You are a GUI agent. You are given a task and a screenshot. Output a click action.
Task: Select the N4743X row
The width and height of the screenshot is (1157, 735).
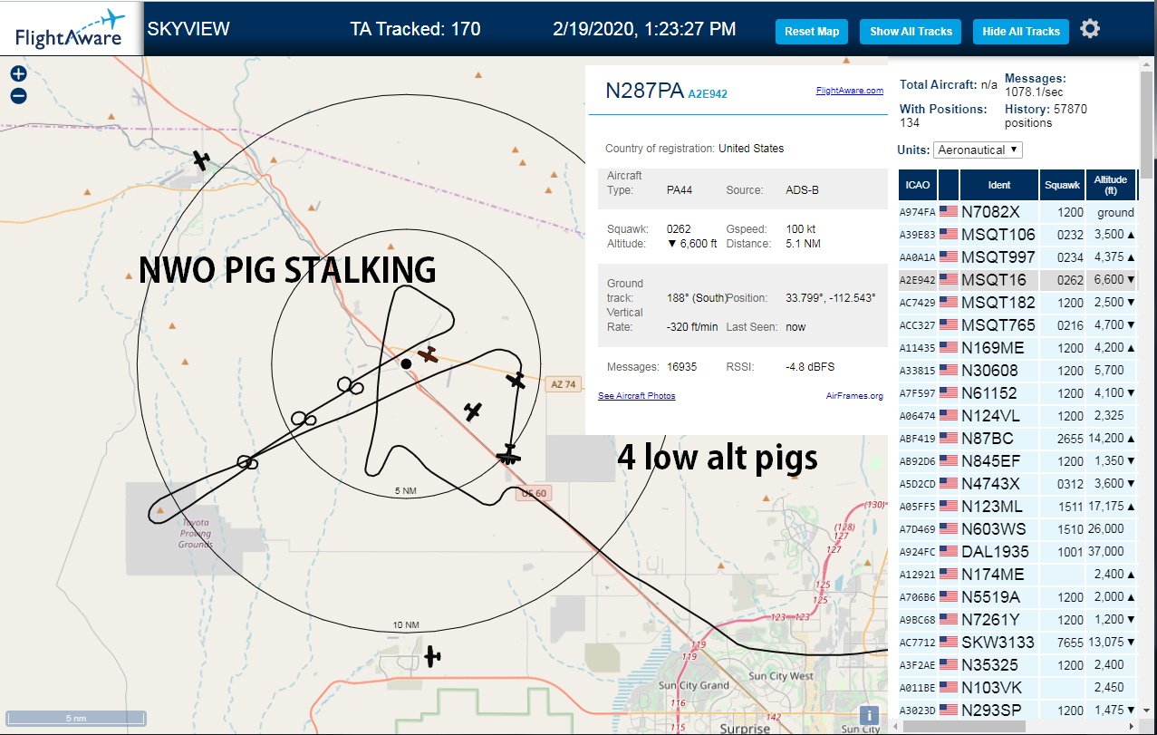[1017, 484]
